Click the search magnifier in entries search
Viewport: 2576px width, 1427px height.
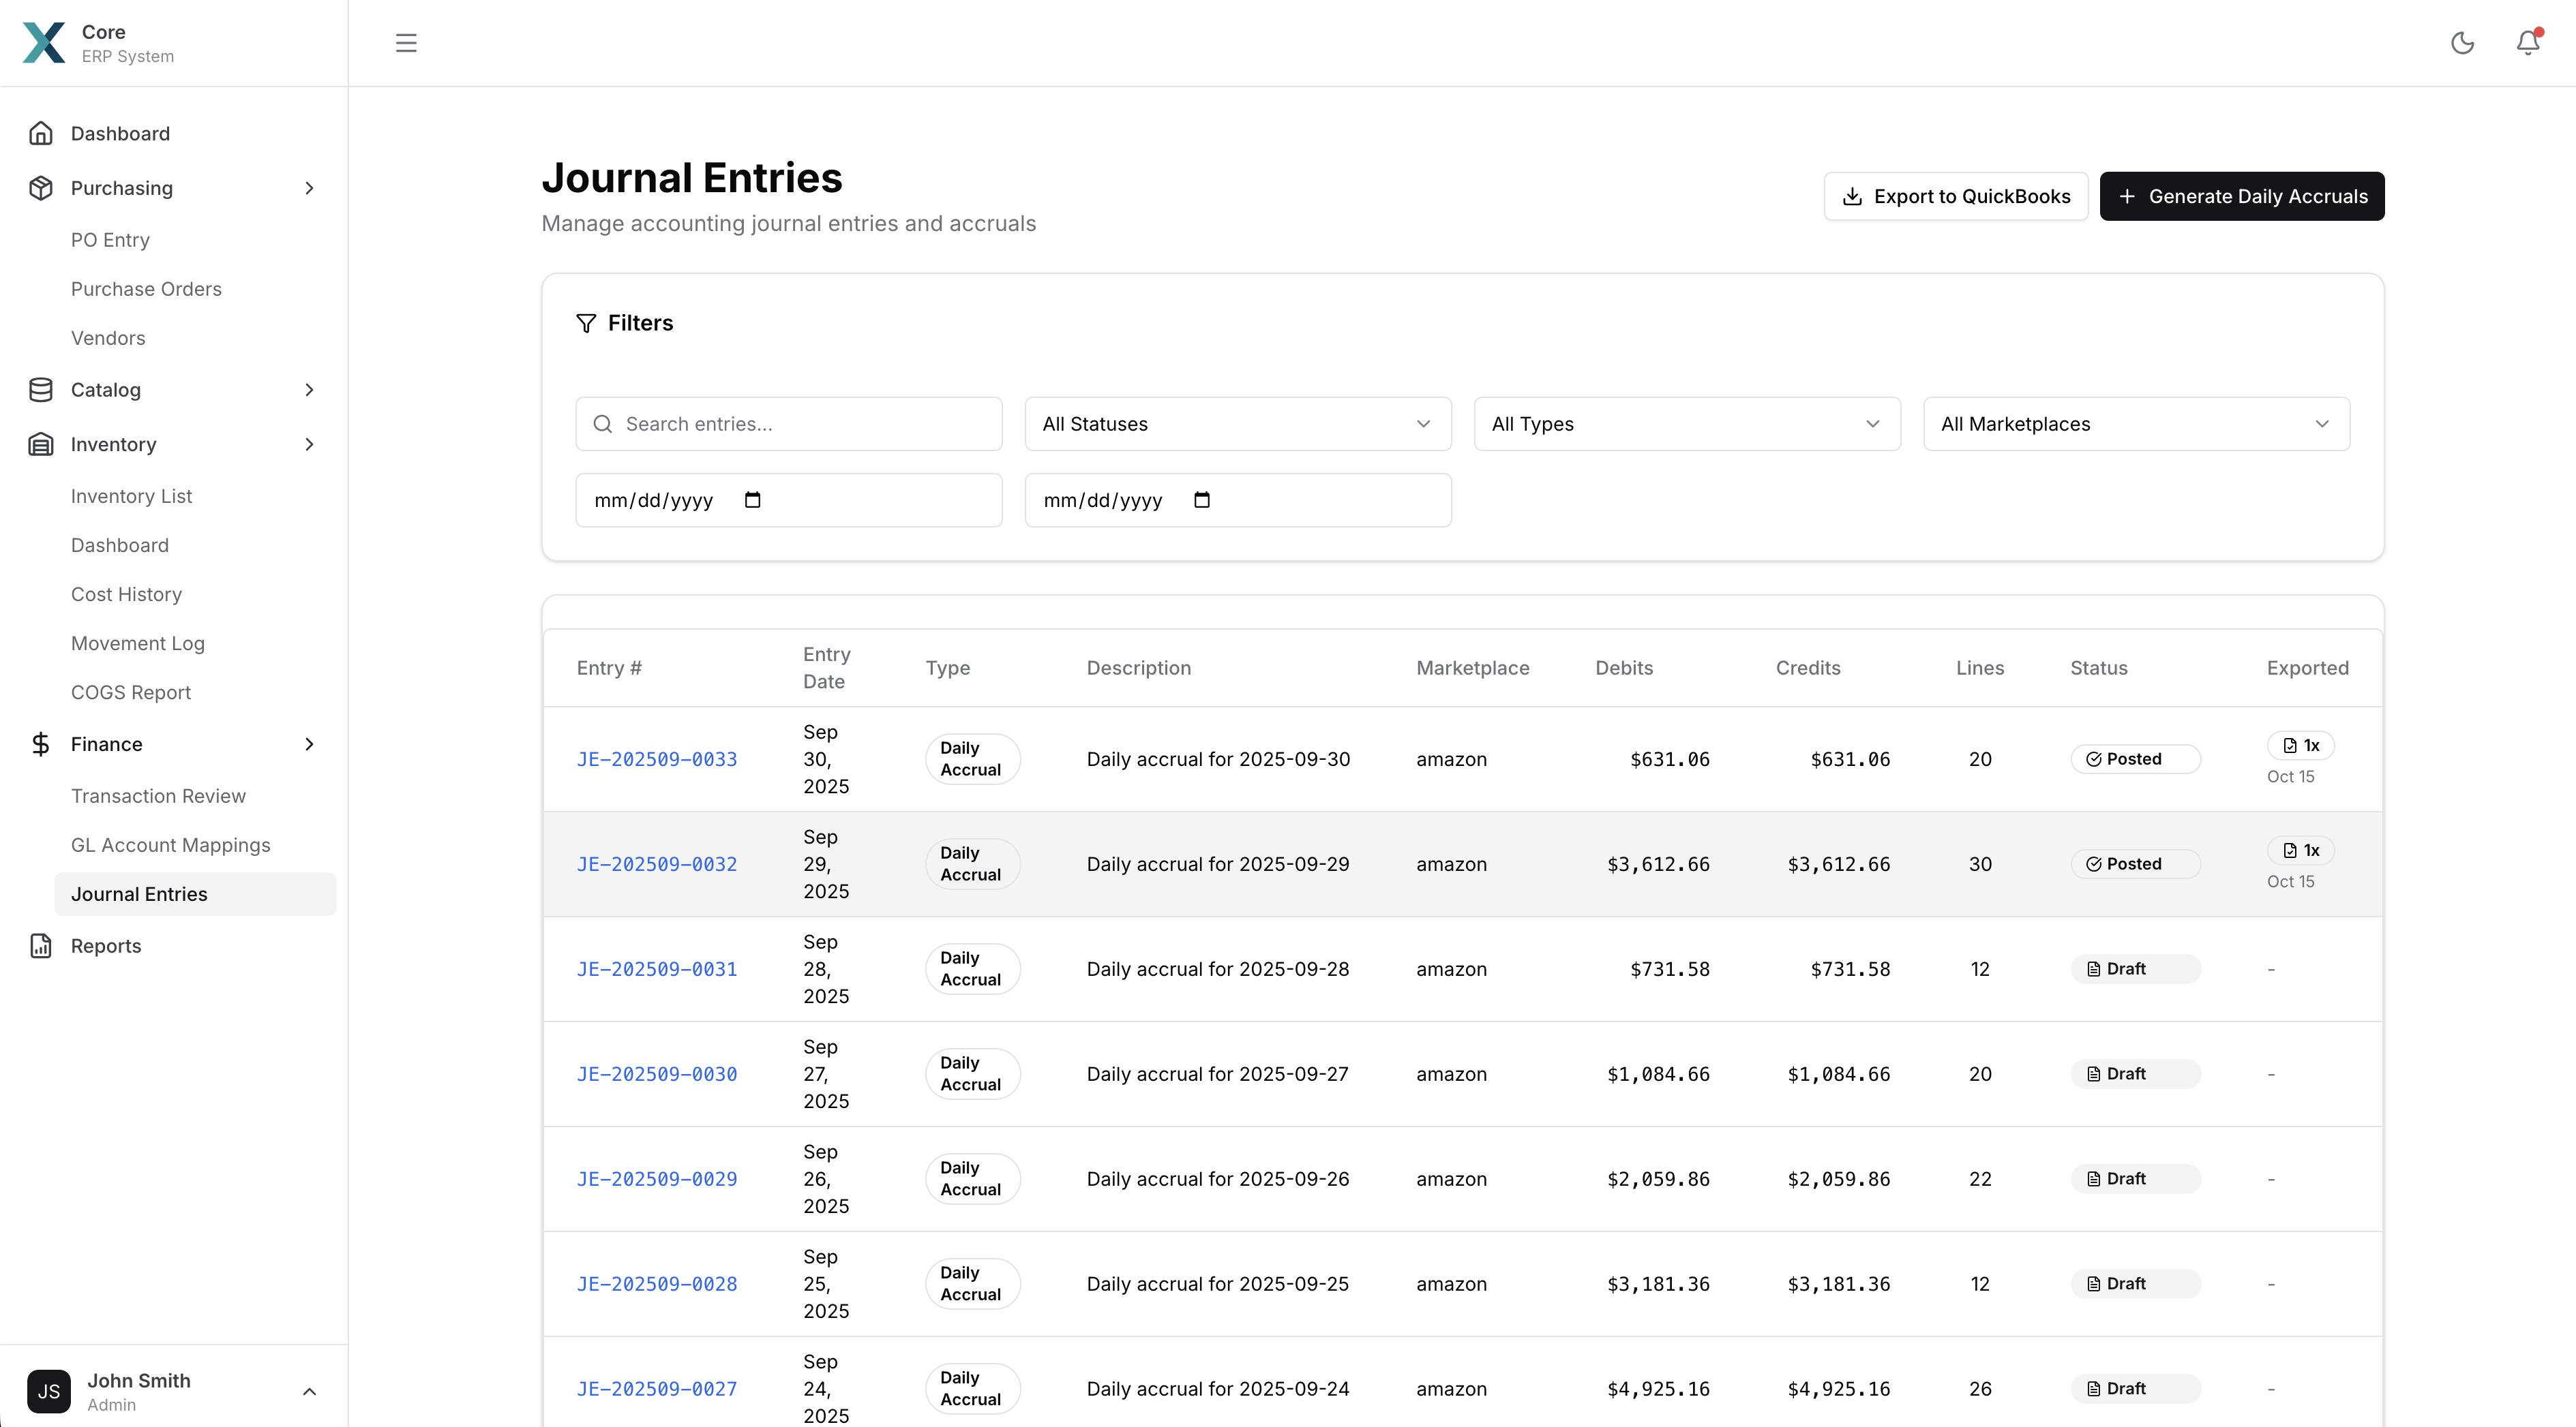pyautogui.click(x=603, y=423)
